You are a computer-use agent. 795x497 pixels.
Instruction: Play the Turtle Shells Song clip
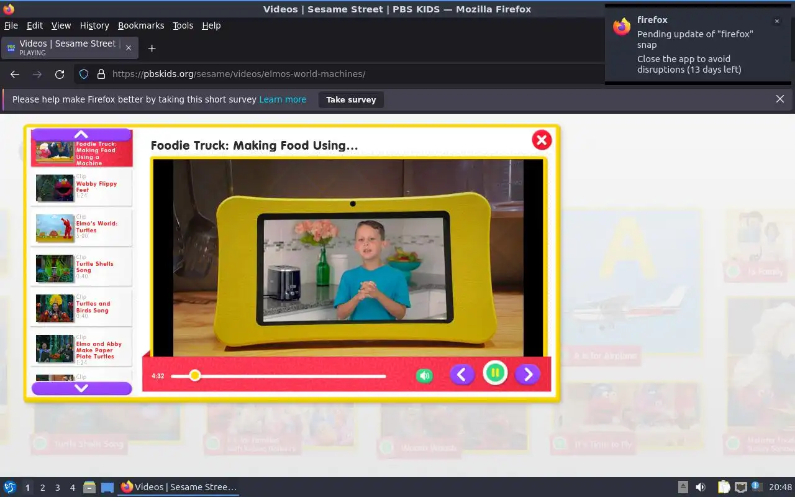coord(82,268)
